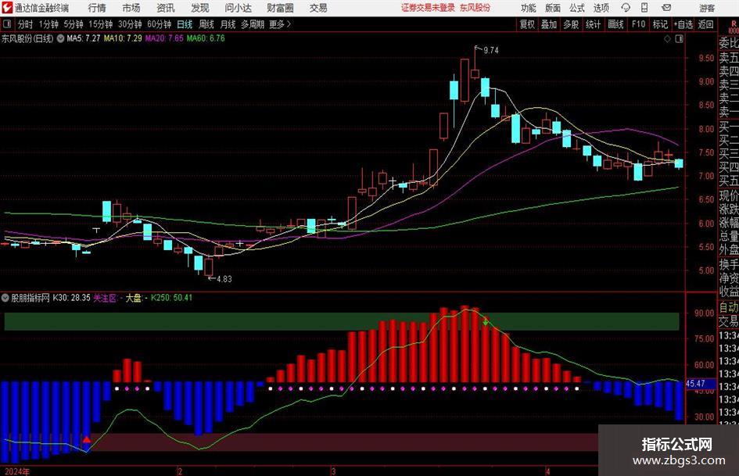Select the 日线 daily period tab
Screen dimensions: 739x476
pos(185,24)
